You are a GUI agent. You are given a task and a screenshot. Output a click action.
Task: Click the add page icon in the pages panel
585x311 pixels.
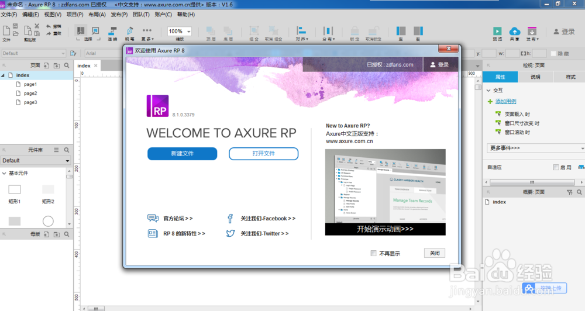pyautogui.click(x=46, y=65)
